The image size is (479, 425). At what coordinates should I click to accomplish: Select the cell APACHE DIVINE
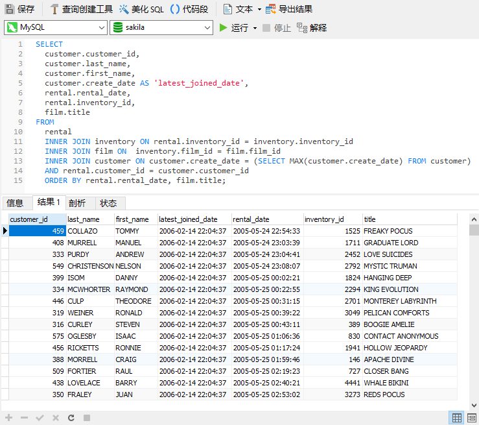(410, 359)
